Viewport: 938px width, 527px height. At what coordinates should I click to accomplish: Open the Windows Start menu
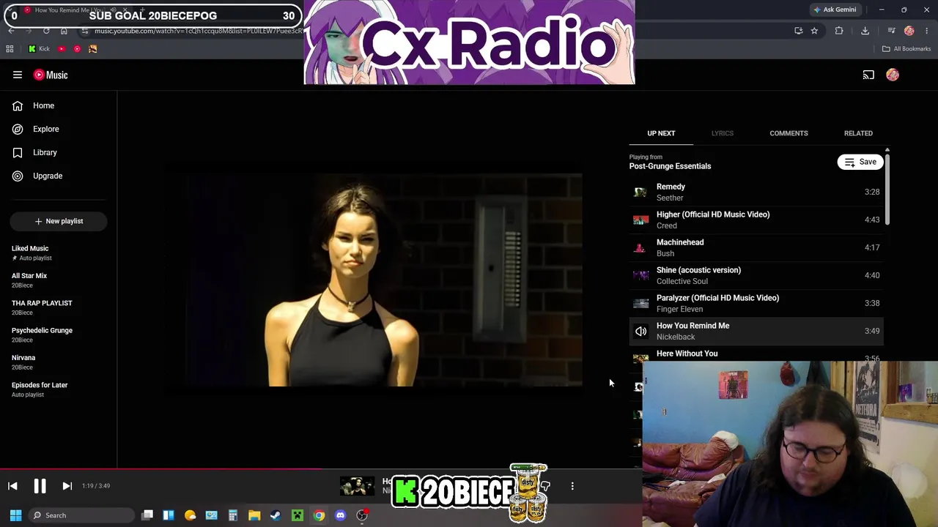15,515
